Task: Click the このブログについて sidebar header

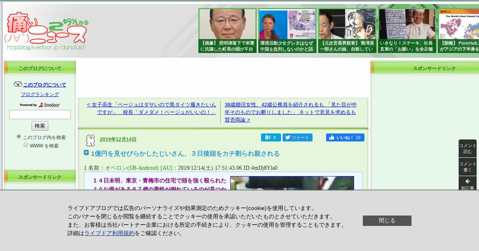Action: [x=40, y=68]
